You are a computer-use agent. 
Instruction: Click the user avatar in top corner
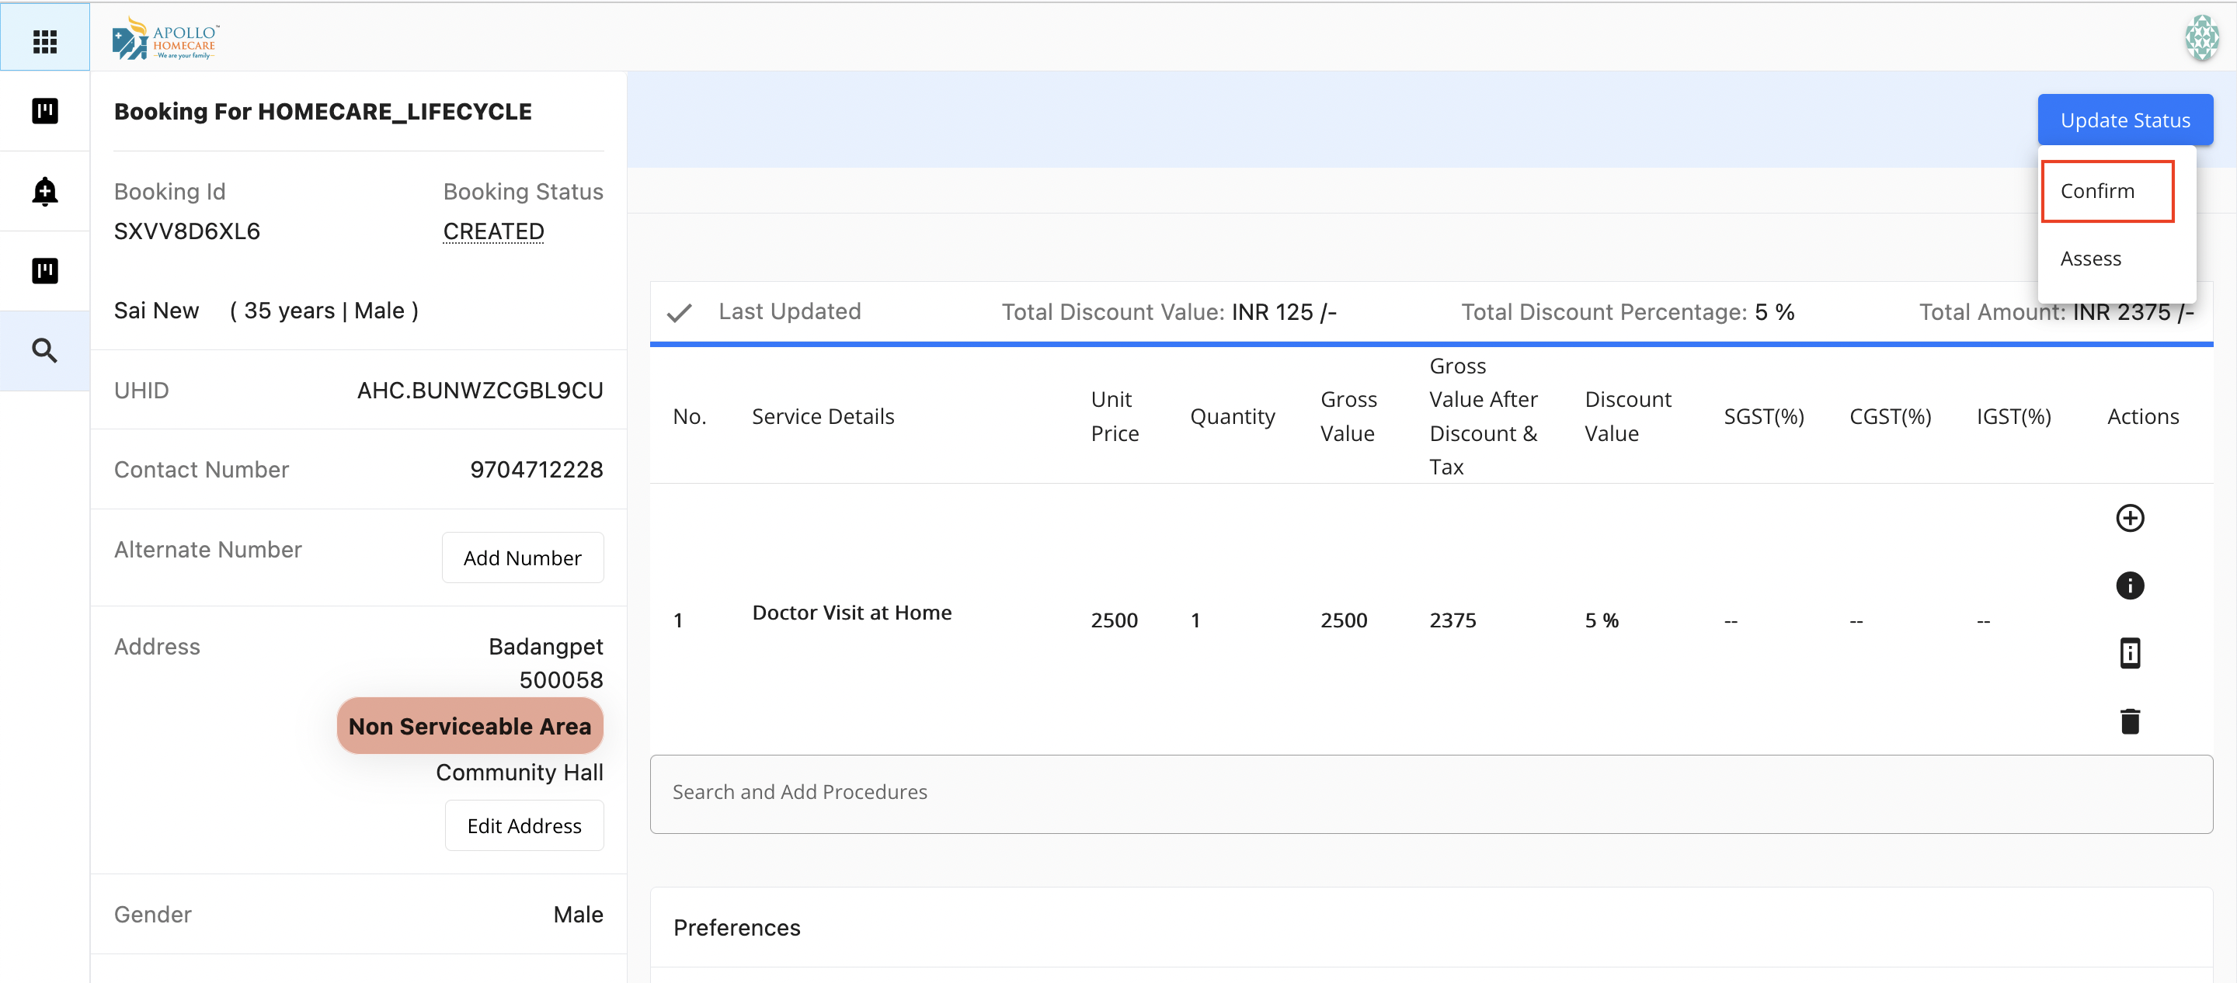[x=2200, y=38]
